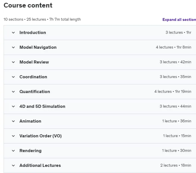Expand Additional Lectures with its chevron

13,165
